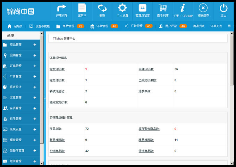The height and width of the screenshot is (167, 236).
Task: Open 管理员留言 smiley icon
Action: pos(142,8)
